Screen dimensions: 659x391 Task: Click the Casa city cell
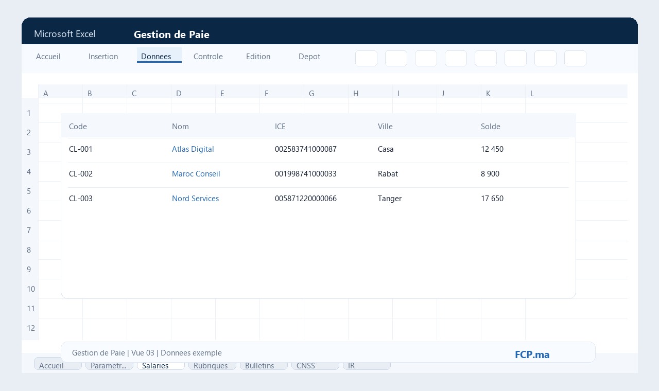click(x=386, y=149)
